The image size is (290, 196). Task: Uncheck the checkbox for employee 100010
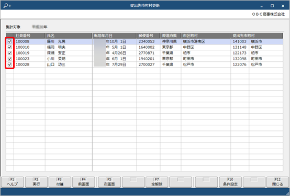pos(9,47)
